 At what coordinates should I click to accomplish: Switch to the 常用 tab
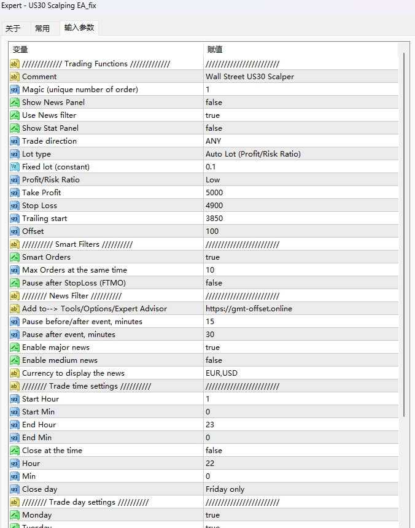[x=42, y=28]
